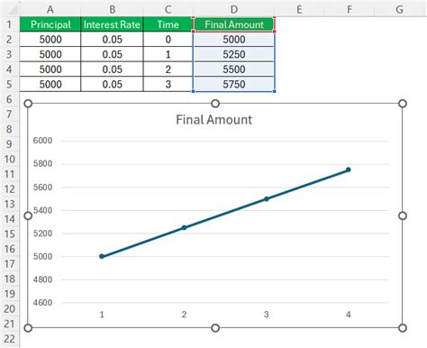This screenshot has height=348, width=427.
Task: Click the chart's left-middle resize handle
Action: [28, 215]
